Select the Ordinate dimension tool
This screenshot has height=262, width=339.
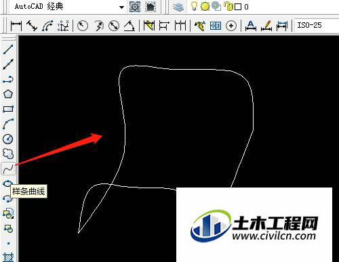click(x=63, y=26)
